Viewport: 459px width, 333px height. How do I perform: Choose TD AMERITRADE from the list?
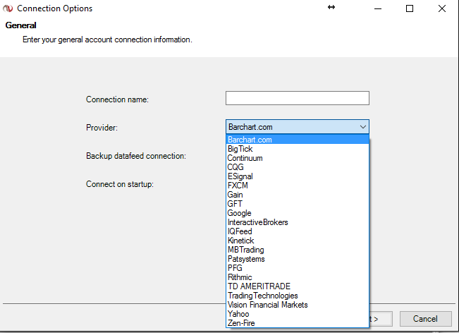pos(298,286)
